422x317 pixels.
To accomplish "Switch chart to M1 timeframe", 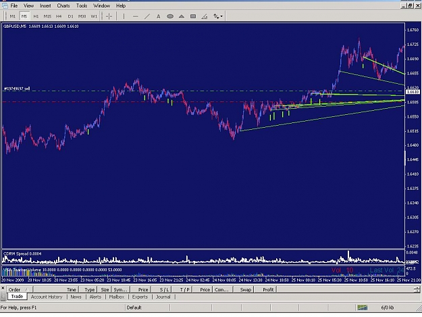I will point(13,16).
